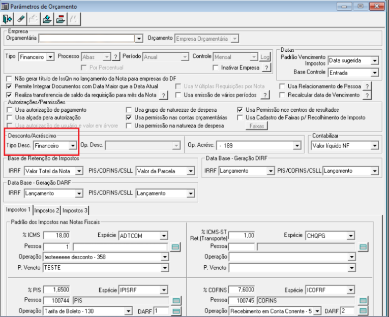Click the help button beside Inativar Empresa
This screenshot has width=389, height=317.
tap(266, 68)
